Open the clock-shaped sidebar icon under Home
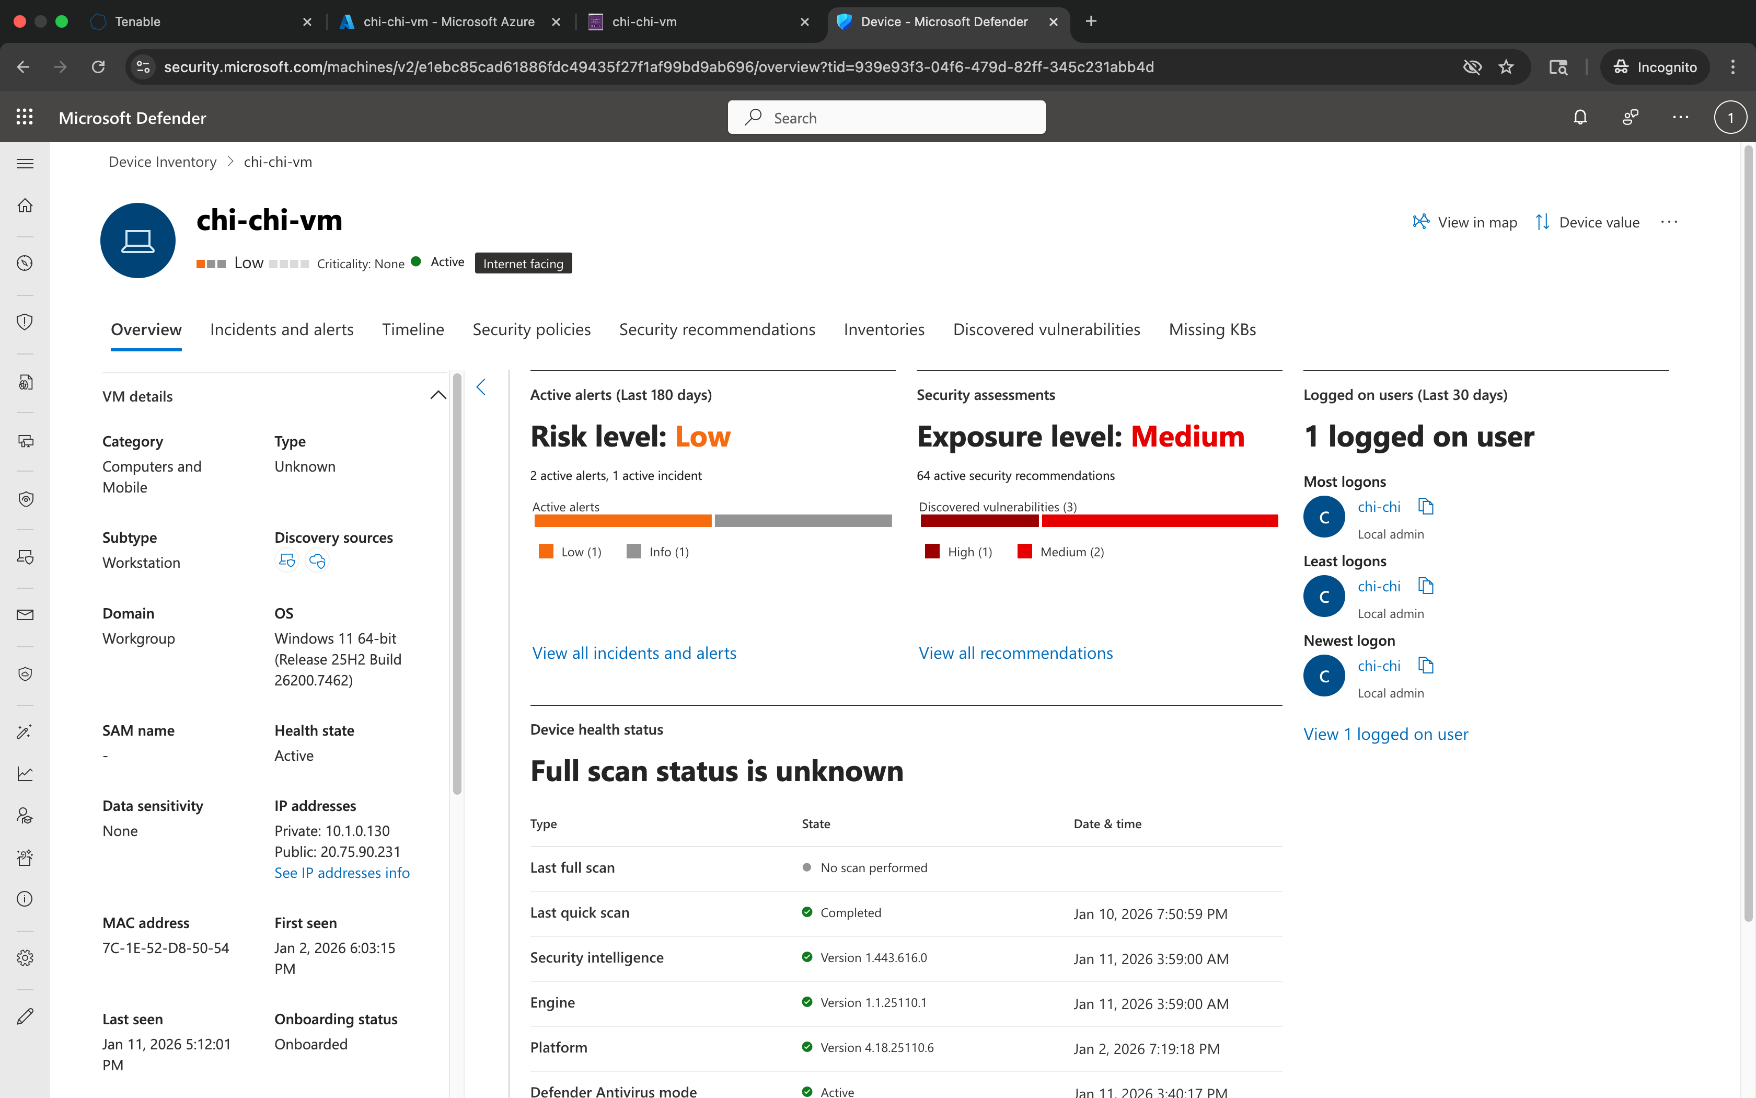 tap(25, 263)
